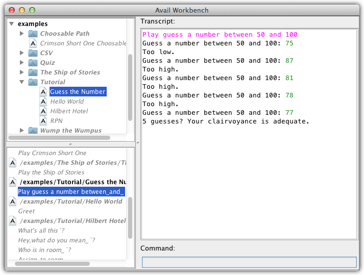
Task: Close the Avail Workbench window
Action: point(12,10)
